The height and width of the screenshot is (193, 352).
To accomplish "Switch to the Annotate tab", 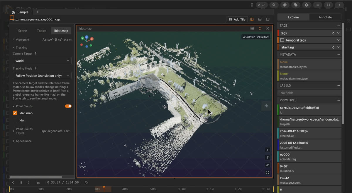I will (325, 17).
